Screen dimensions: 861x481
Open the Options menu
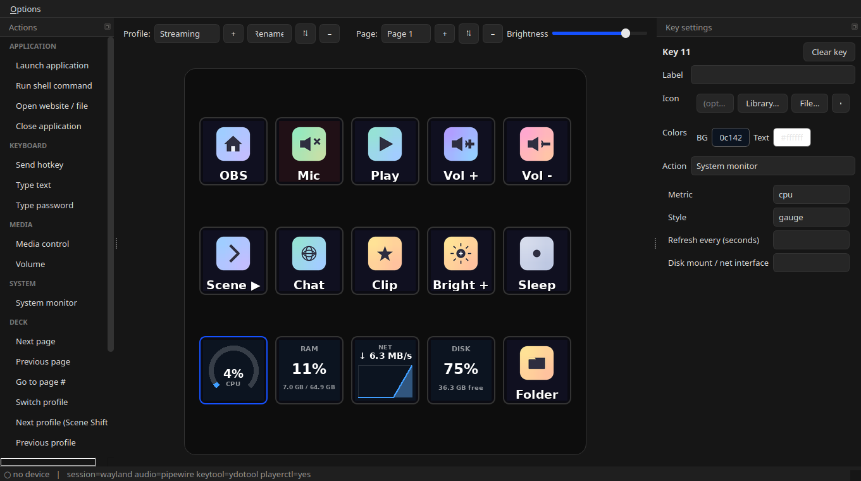(25, 9)
